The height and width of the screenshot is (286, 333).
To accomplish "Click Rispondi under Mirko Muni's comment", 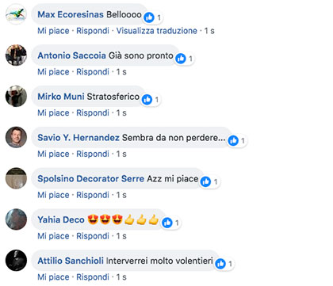I will 93,112.
